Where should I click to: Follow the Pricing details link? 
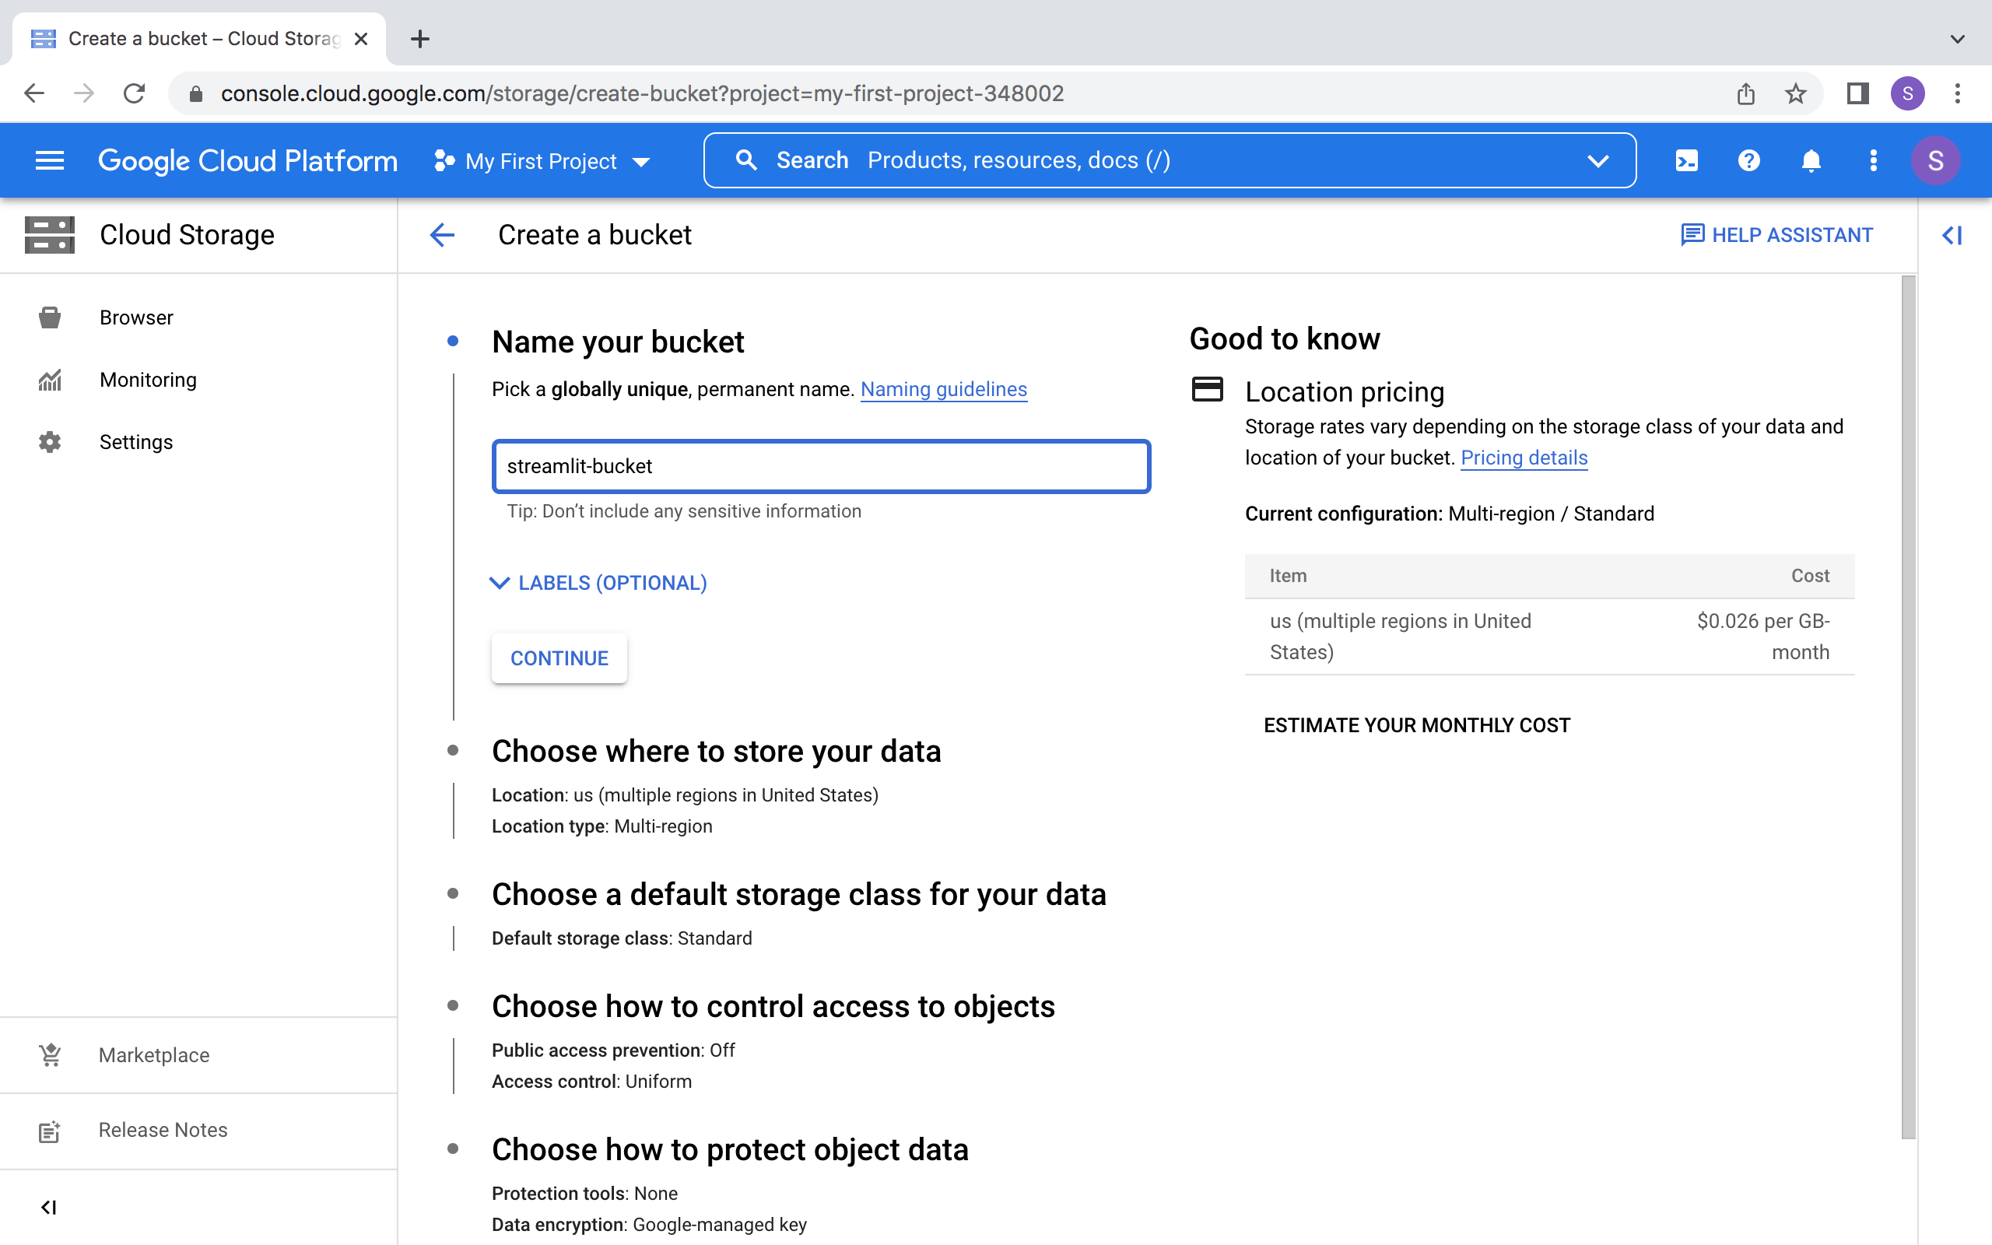point(1524,458)
